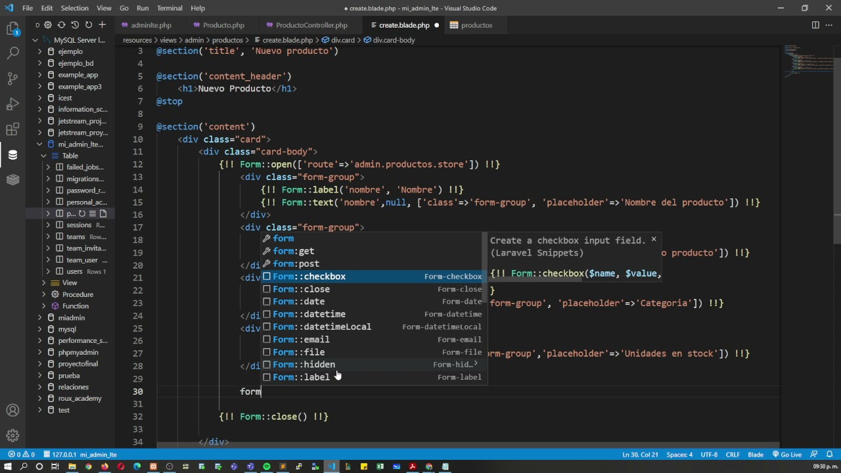This screenshot has width=841, height=473.
Task: Open Windows Start menu
Action: (8, 466)
